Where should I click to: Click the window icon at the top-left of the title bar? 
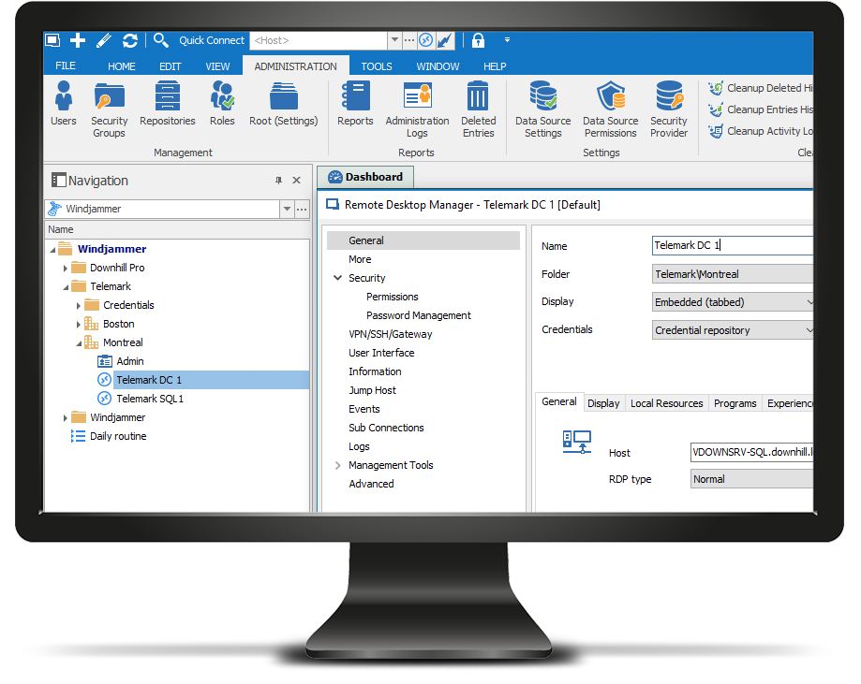coord(52,40)
